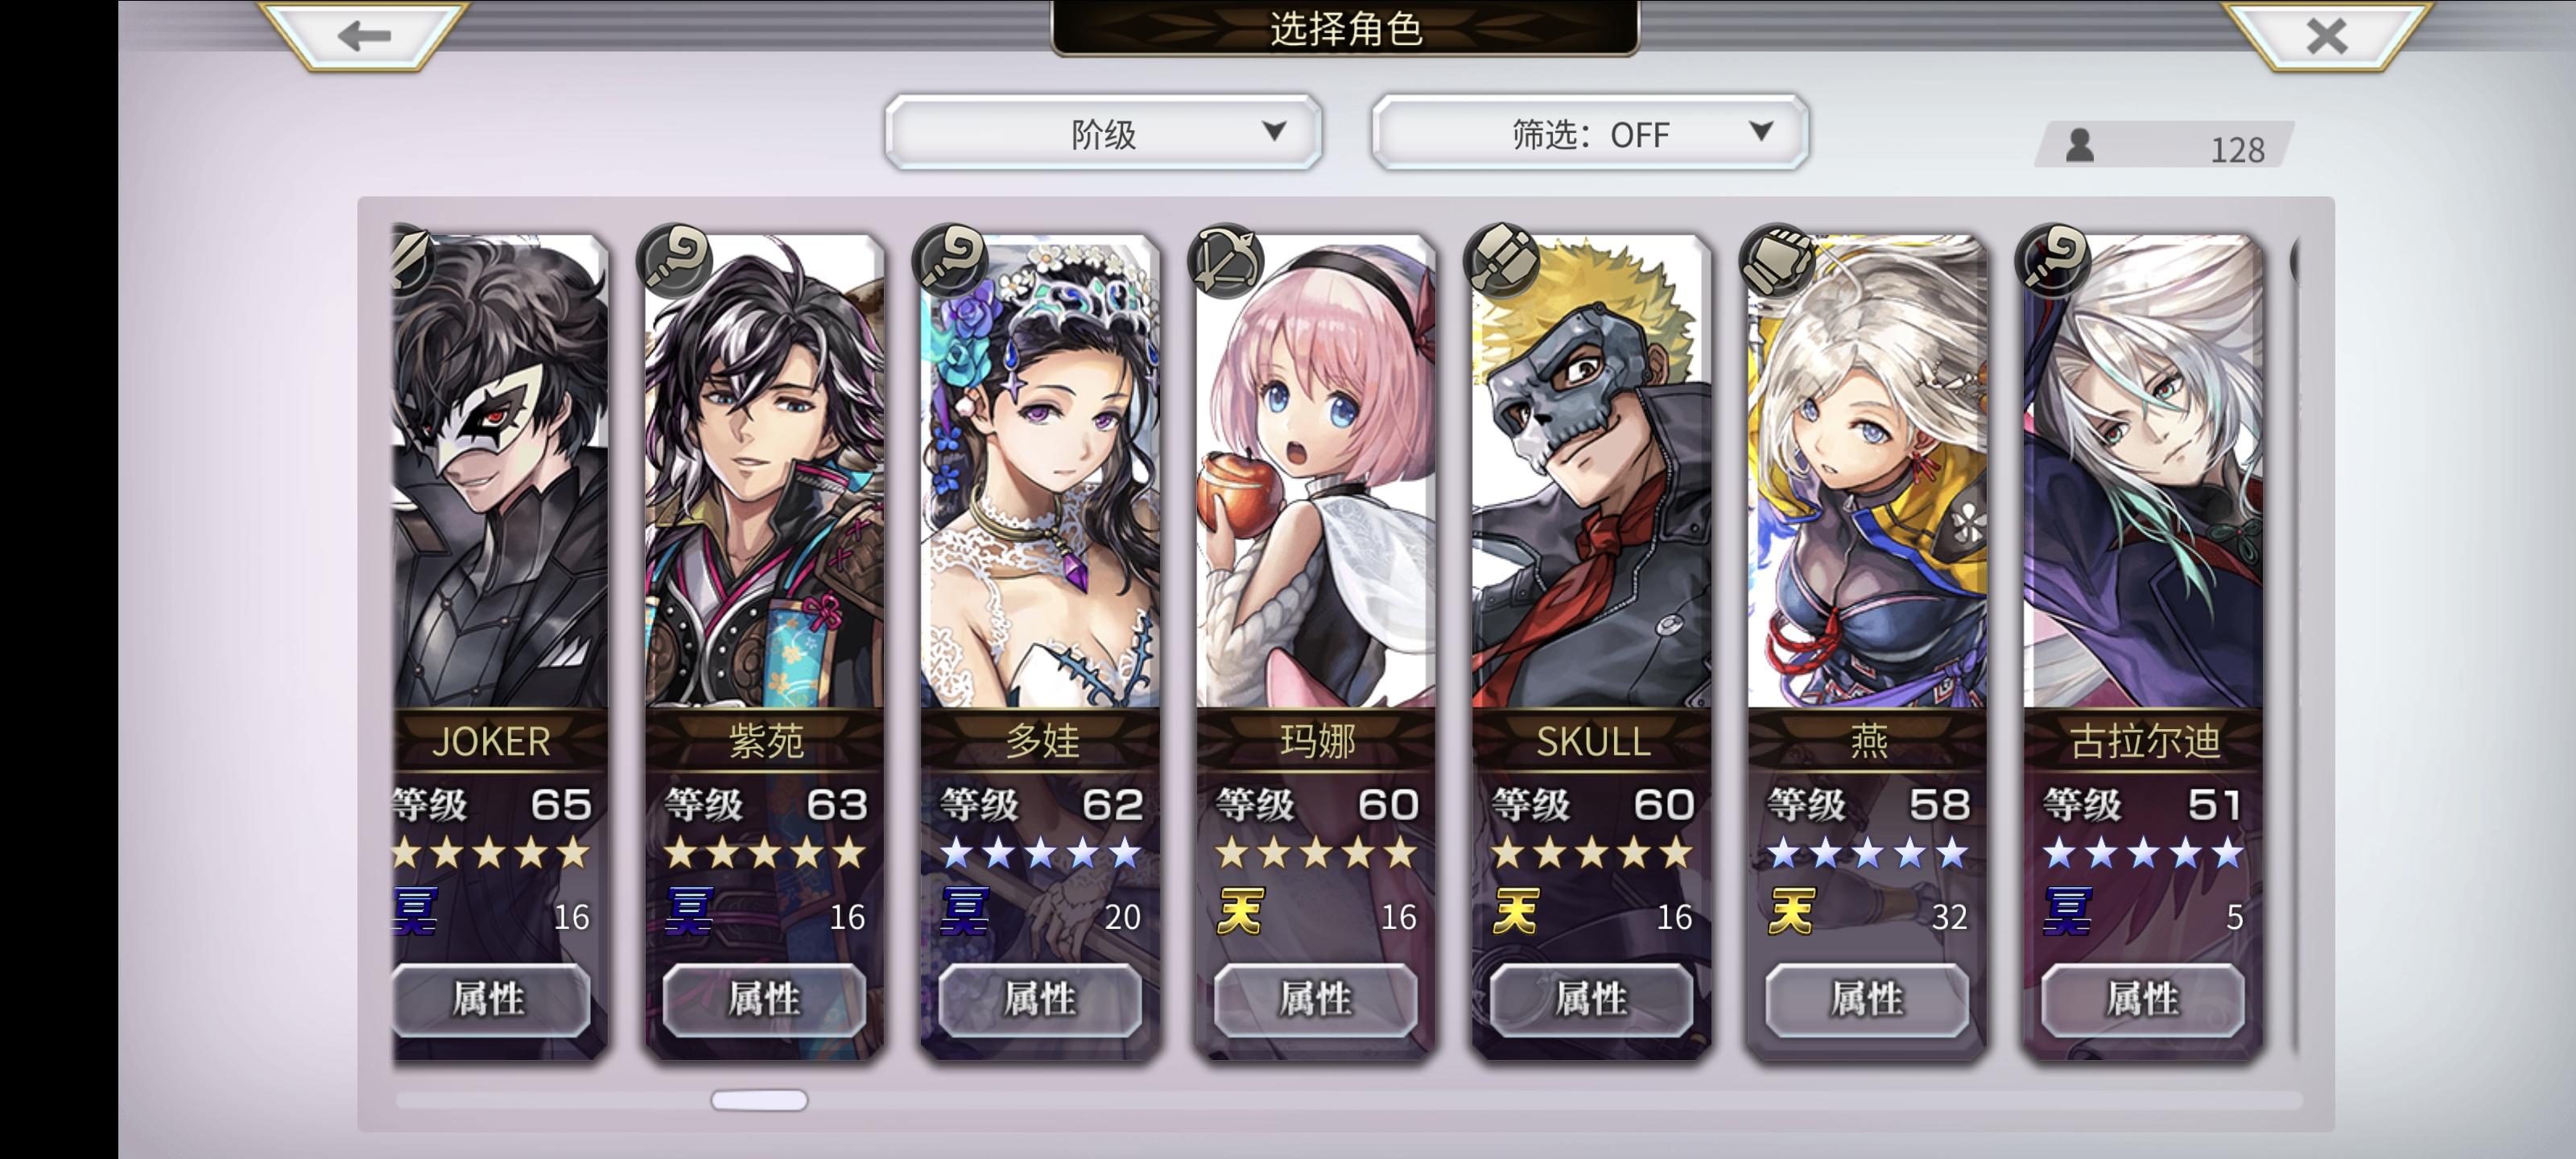2576x1159 pixels.
Task: Open the 阶级 sort dropdown
Action: click(x=1103, y=133)
